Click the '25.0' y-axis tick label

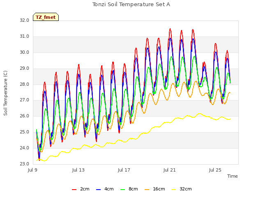coord(25,132)
